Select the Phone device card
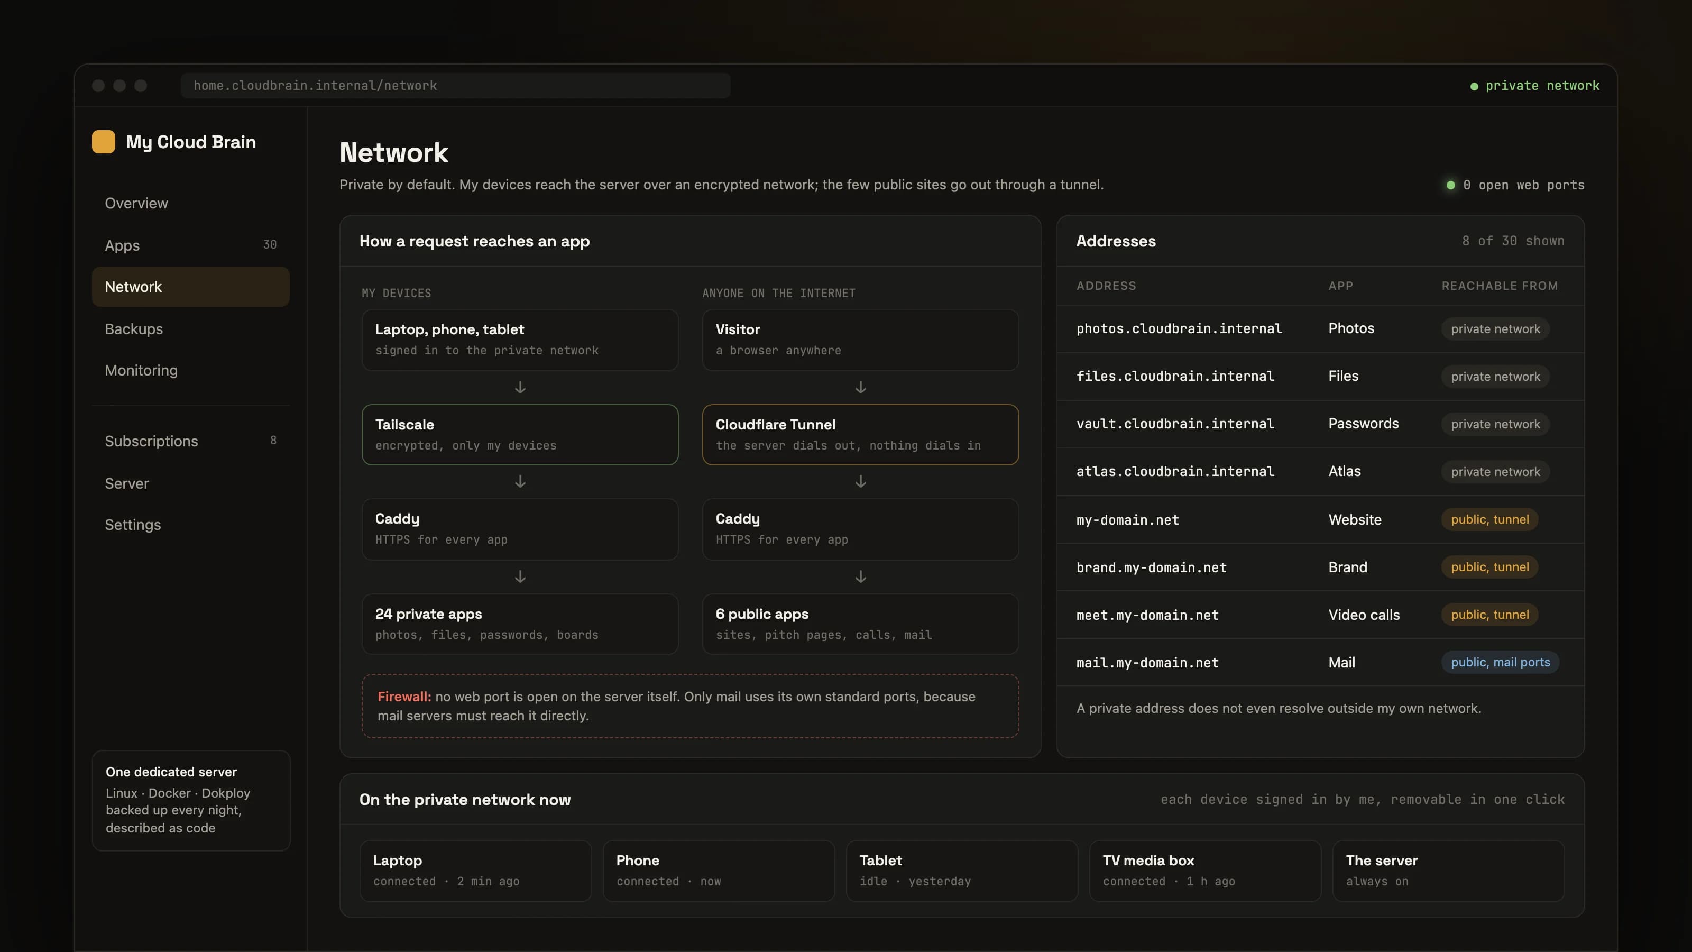Screen dimensions: 1692x952 [x=719, y=871]
